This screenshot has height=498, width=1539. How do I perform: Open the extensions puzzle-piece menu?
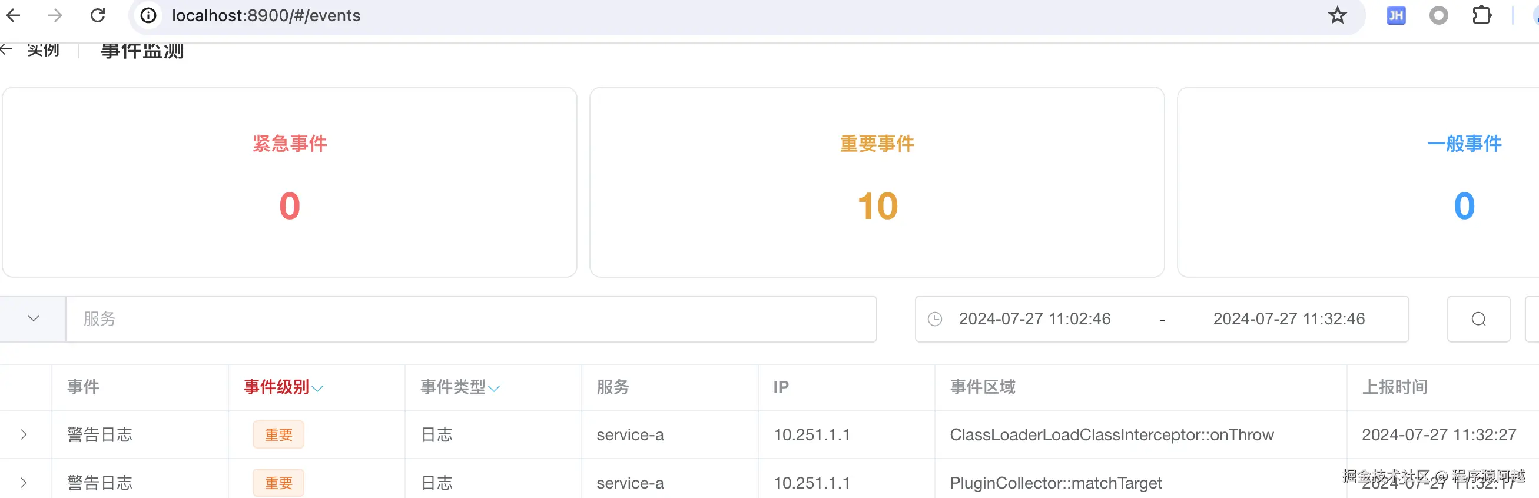(x=1482, y=15)
